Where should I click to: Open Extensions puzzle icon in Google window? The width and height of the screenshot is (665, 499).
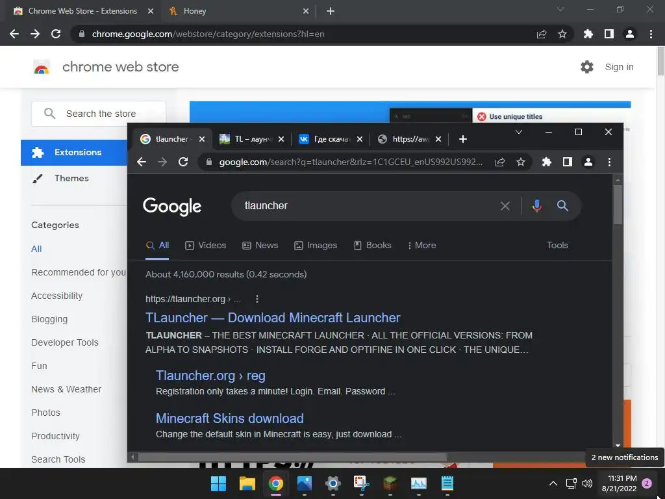point(547,162)
